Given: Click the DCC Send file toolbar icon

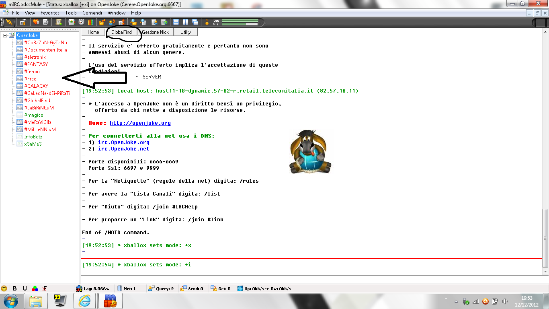Looking at the screenshot, I should 102,22.
